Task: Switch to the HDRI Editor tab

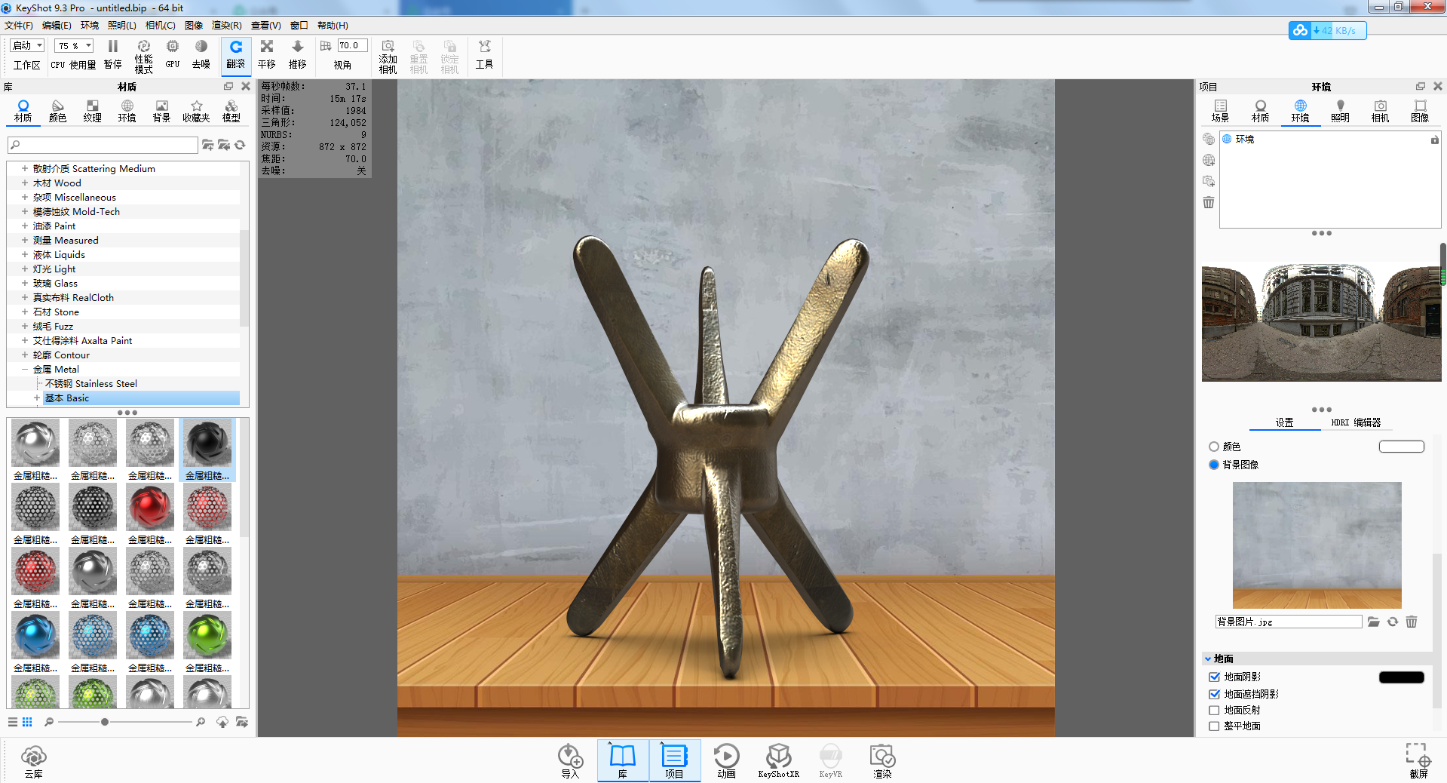Action: pos(1355,422)
